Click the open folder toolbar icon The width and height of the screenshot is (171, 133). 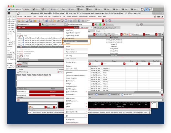pyautogui.click(x=23, y=21)
